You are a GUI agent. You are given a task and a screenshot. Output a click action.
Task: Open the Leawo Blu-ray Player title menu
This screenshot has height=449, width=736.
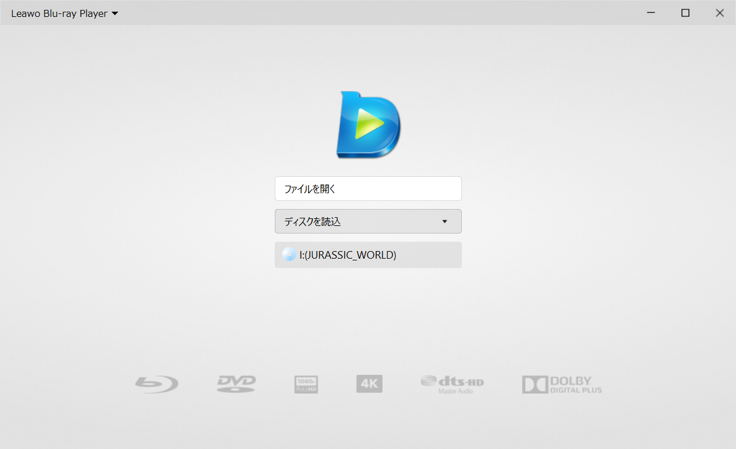[x=64, y=13]
